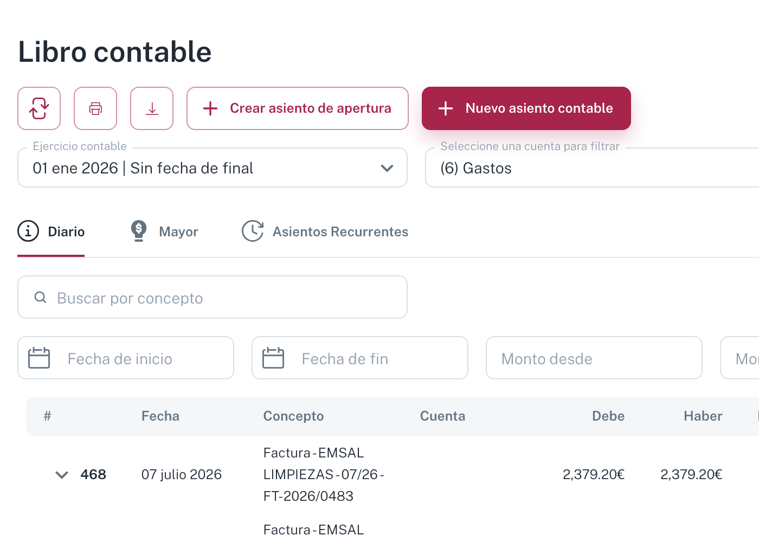This screenshot has height=542, width=759.
Task: Click the calendar icon in Fecha de inicio
Action: point(39,358)
